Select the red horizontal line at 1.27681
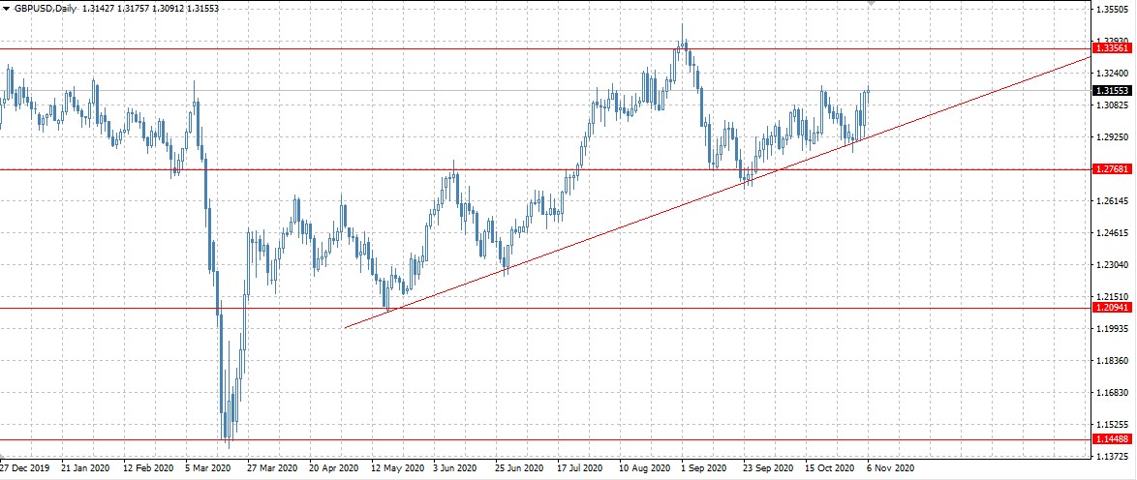This screenshot has height=480, width=1137. coord(544,169)
